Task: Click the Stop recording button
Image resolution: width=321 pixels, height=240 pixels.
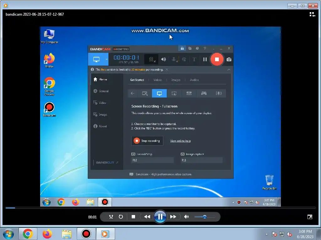Action: click(147, 141)
